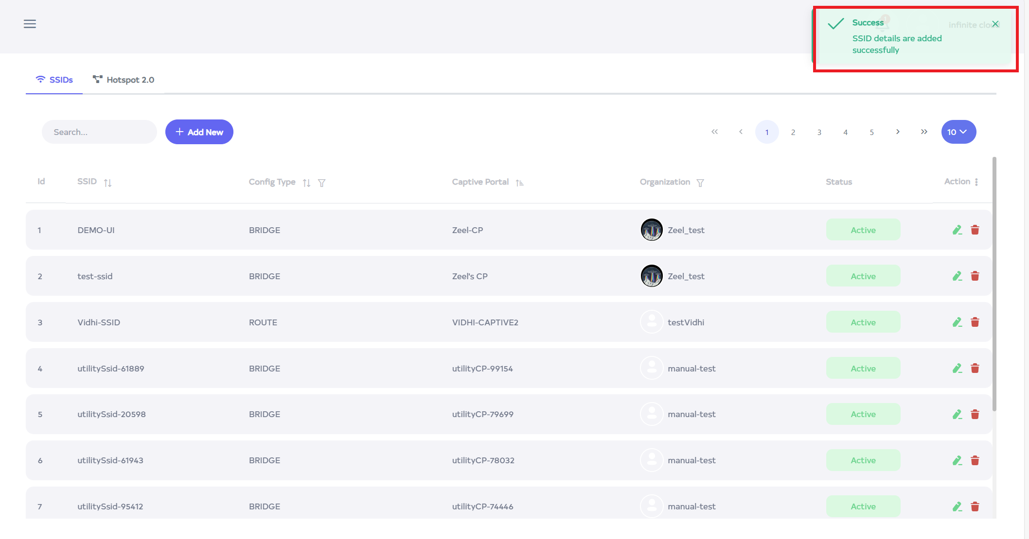Viewport: 1029px width, 539px height.
Task: Open Action column three-dot menu
Action: click(x=976, y=182)
